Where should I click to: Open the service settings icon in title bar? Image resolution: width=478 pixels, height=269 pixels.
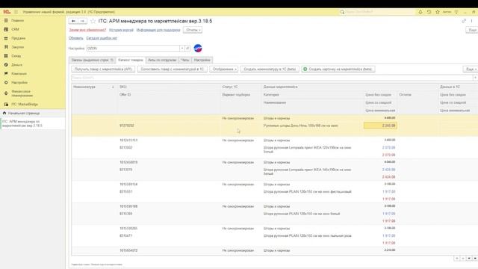pos(456,12)
